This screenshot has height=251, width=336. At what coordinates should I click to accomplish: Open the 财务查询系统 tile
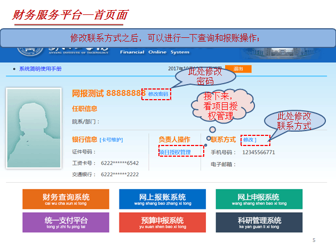tap(66, 199)
